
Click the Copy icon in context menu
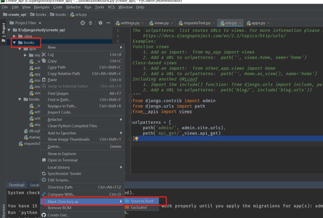click(44, 61)
